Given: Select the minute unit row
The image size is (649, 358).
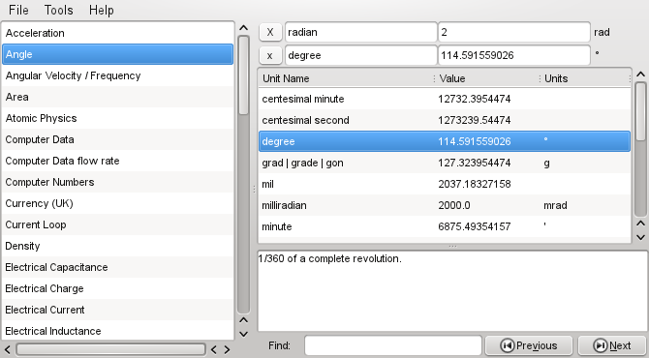Looking at the screenshot, I should coord(445,226).
